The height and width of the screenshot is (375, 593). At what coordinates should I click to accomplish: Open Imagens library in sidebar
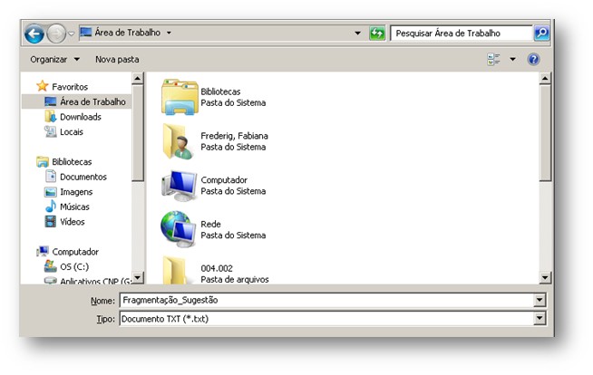click(x=76, y=192)
